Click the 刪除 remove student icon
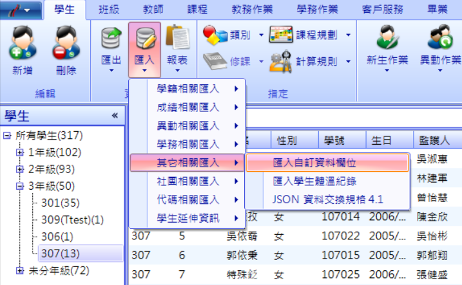The height and width of the screenshot is (285, 462). pos(66,42)
